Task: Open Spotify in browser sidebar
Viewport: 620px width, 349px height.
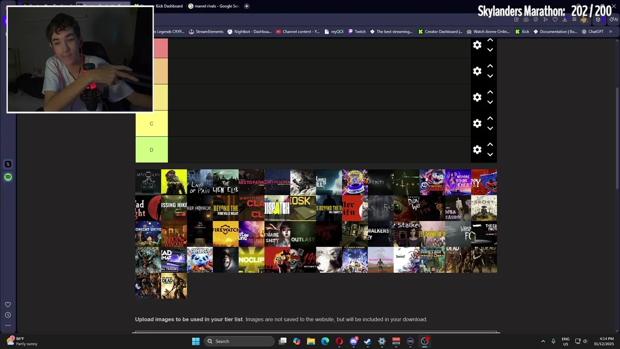Action: click(x=8, y=177)
